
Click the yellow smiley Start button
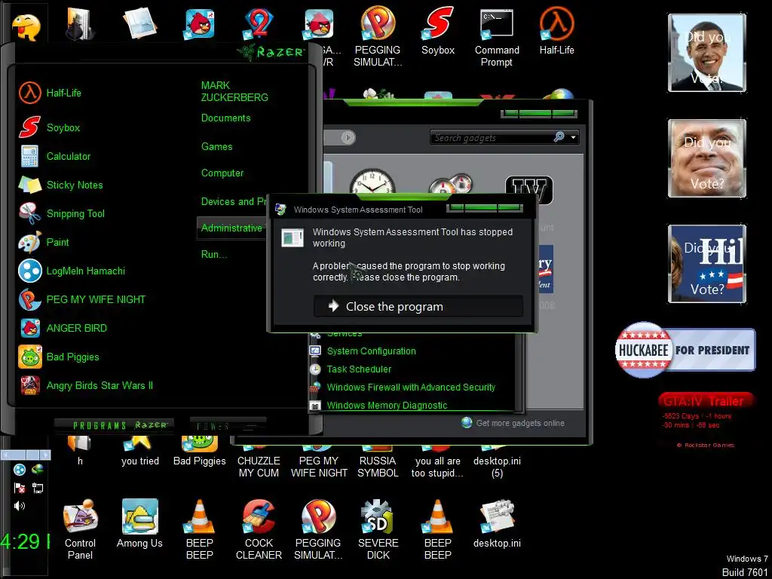(26, 27)
